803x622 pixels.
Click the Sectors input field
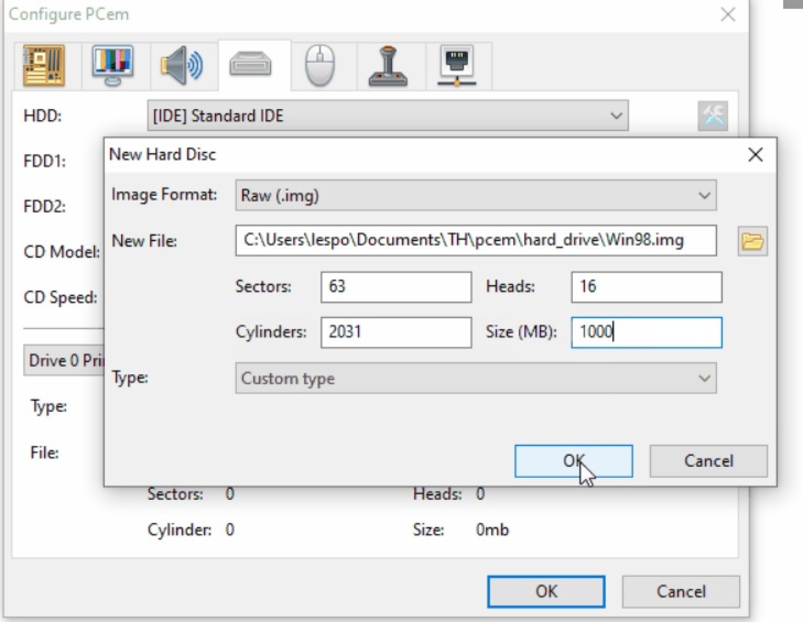[x=397, y=287]
